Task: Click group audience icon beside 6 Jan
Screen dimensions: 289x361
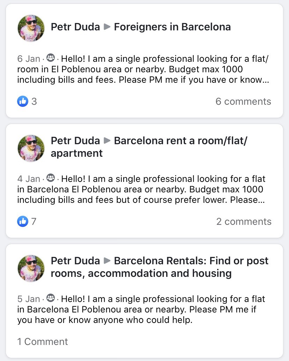Action: coord(51,58)
